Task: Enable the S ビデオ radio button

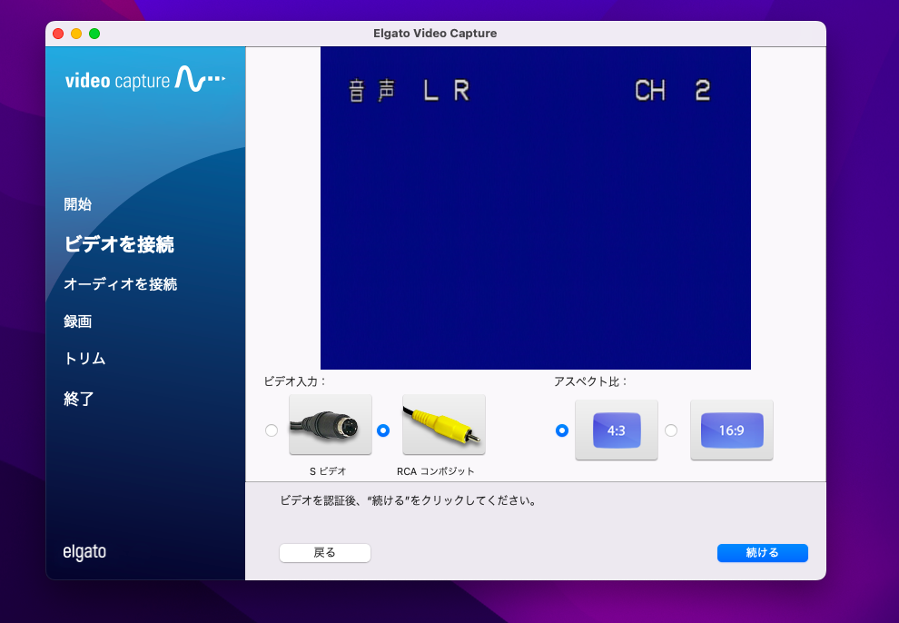Action: click(x=272, y=430)
